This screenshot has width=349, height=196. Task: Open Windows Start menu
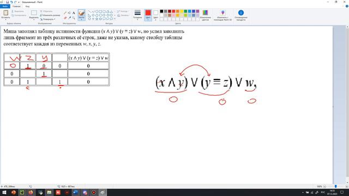(4, 192)
